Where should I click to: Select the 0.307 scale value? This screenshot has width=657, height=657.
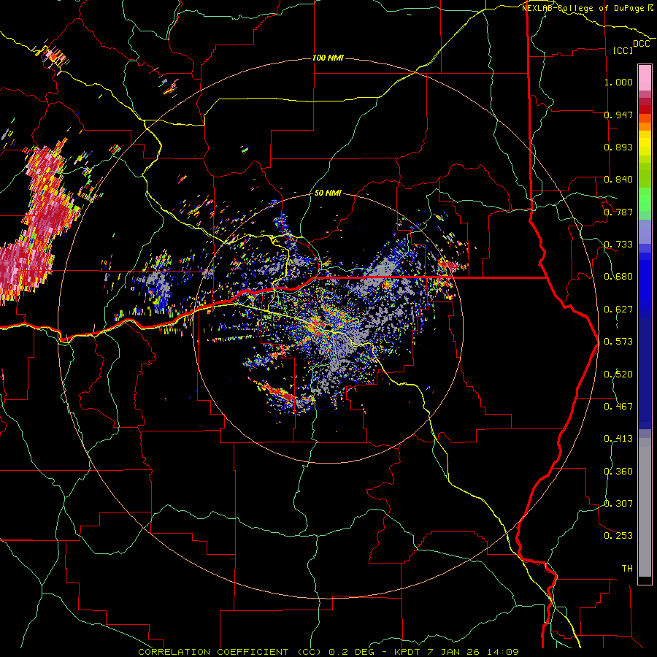pyautogui.click(x=618, y=504)
